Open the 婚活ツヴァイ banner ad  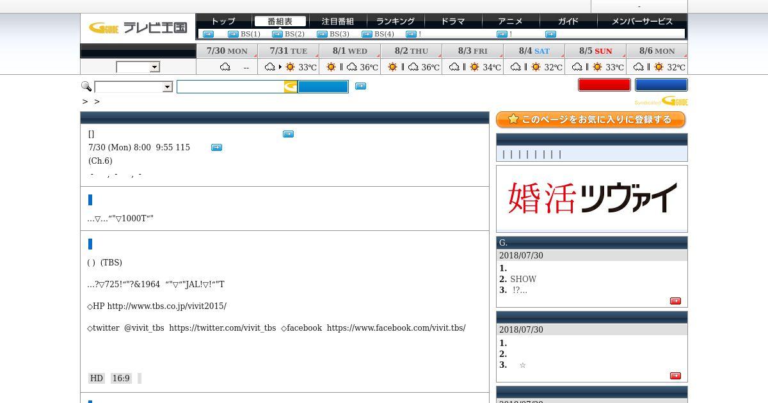[x=592, y=199]
